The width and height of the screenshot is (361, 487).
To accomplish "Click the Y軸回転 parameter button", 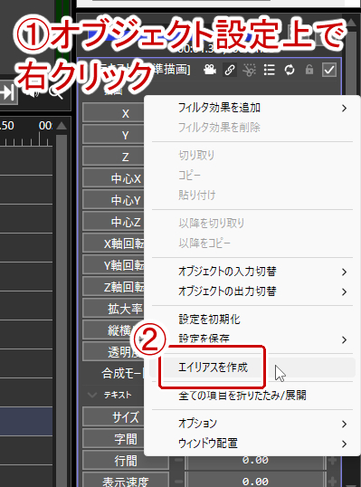I will coord(114,265).
